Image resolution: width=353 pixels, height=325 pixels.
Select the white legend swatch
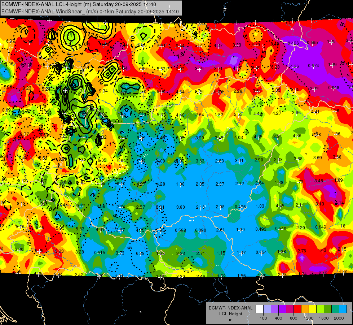[x=259, y=309]
